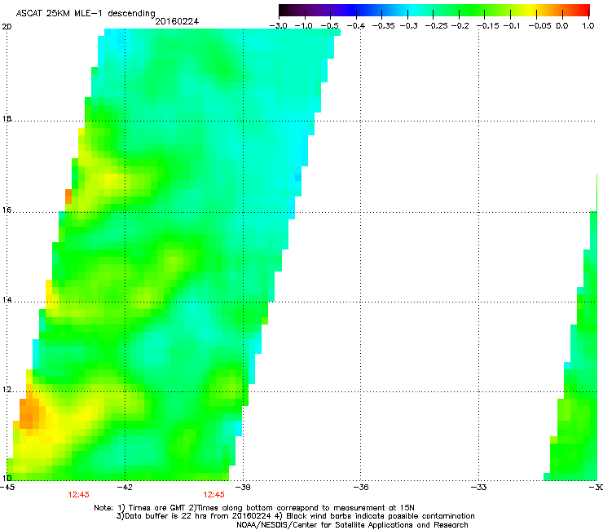This screenshot has height=530, width=603.
Task: Click the "-0.1" color bar label
Action: [x=512, y=26]
